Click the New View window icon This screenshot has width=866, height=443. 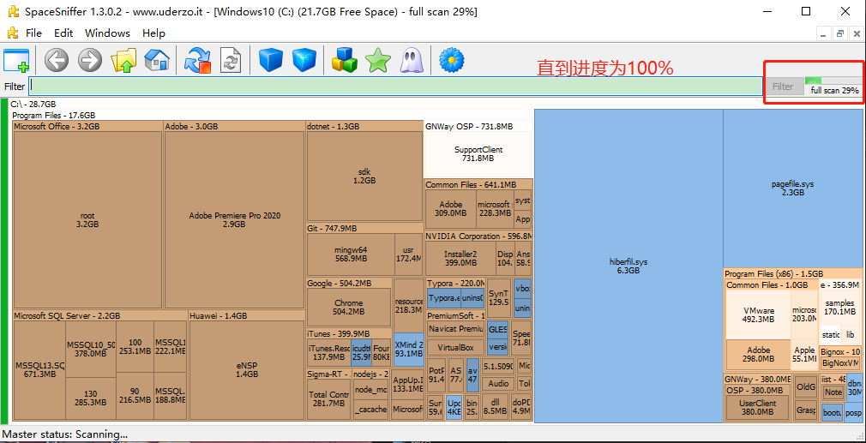[x=16, y=60]
